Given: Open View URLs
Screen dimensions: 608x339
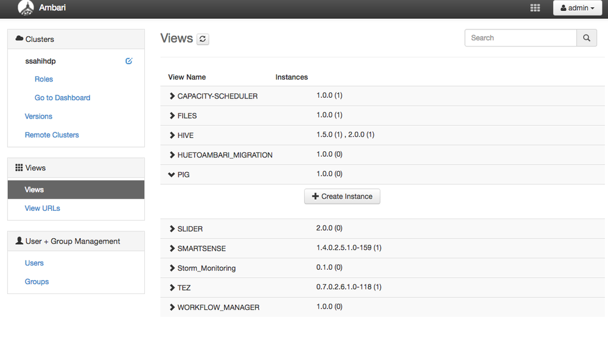Looking at the screenshot, I should pos(42,208).
